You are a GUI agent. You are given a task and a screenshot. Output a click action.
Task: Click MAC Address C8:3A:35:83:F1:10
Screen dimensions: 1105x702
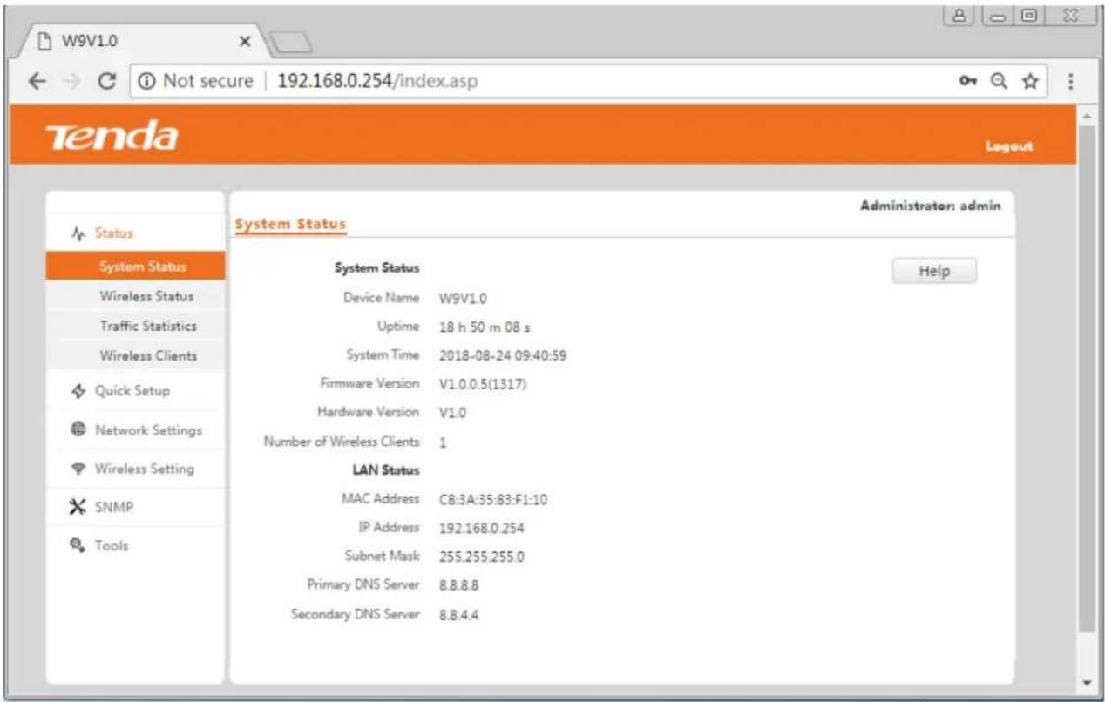pyautogui.click(x=493, y=500)
